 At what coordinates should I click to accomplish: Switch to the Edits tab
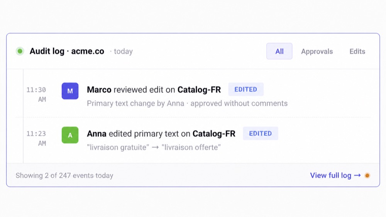(x=357, y=51)
